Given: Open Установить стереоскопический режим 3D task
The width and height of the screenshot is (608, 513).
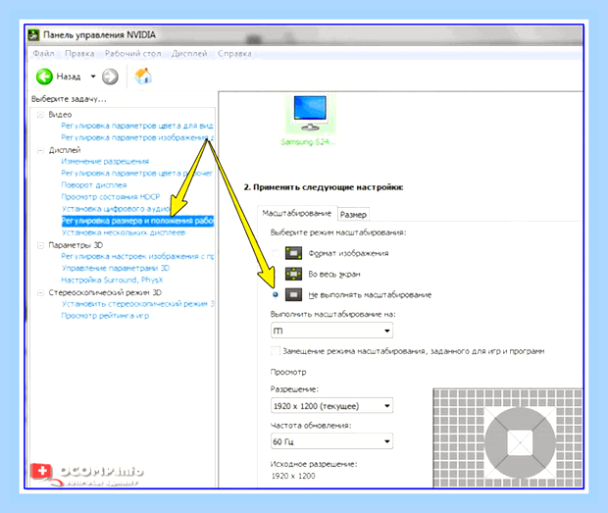Looking at the screenshot, I should click(x=137, y=304).
